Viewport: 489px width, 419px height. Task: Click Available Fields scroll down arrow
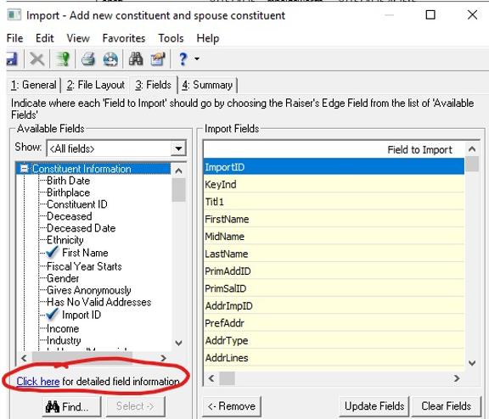(178, 343)
